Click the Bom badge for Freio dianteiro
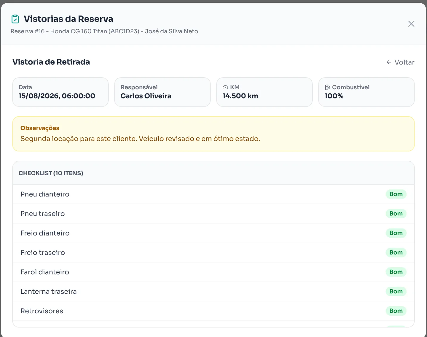Screen dimensions: 427x337 pos(396,233)
